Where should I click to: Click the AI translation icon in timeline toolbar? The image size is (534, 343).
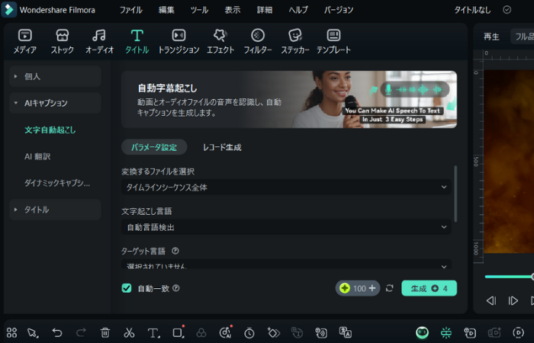[346, 332]
